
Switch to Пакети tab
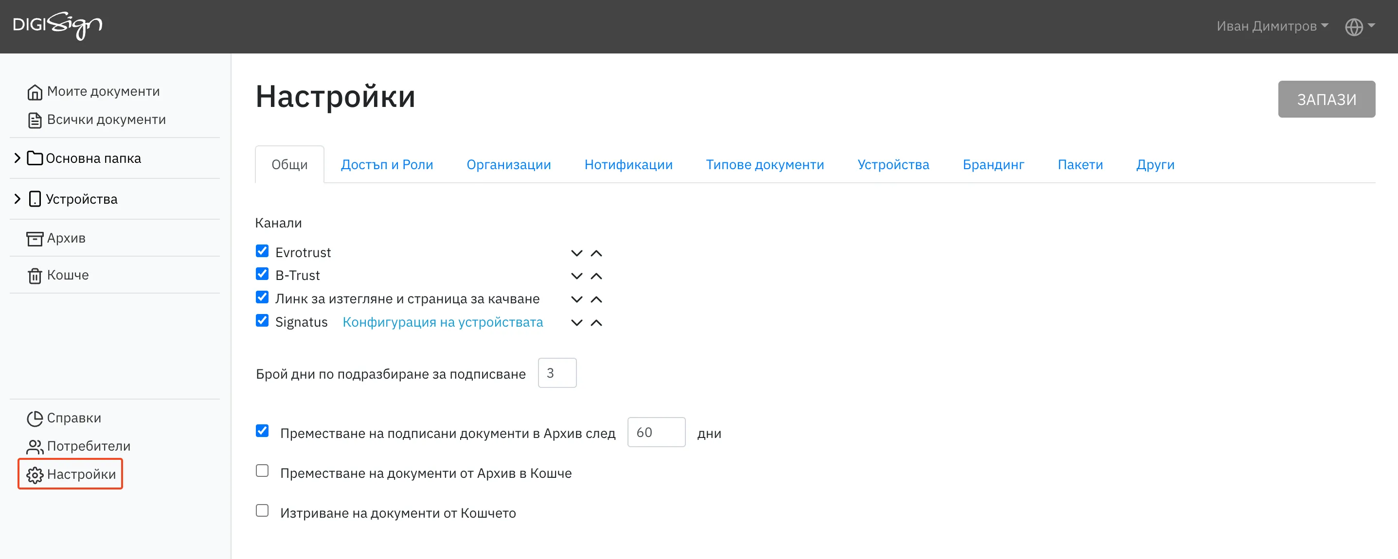[1080, 164]
